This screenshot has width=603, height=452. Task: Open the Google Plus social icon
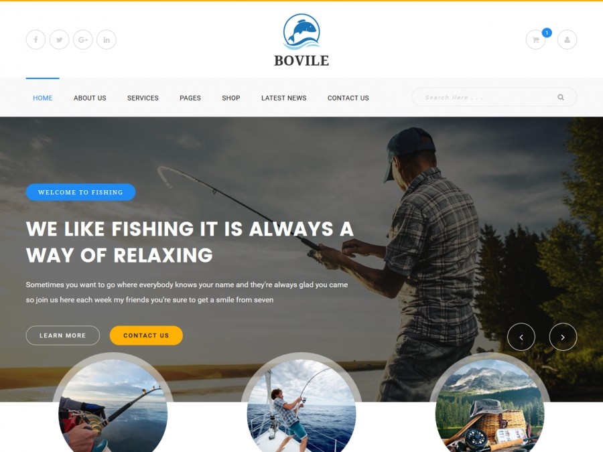coord(83,40)
